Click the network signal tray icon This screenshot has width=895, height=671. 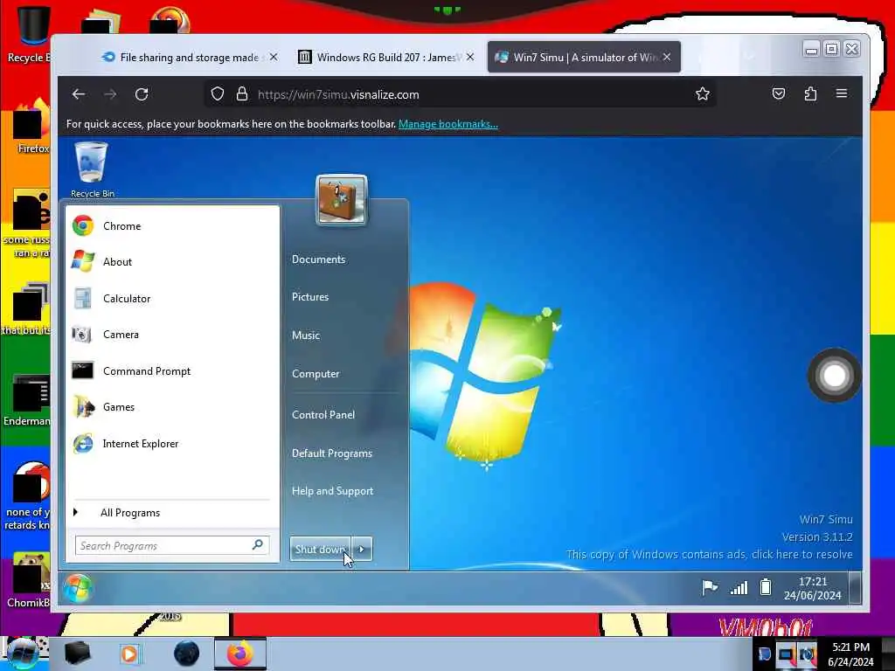point(739,587)
